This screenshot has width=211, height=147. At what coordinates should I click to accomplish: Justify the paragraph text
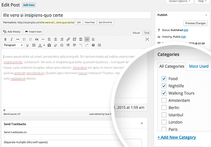34,45
